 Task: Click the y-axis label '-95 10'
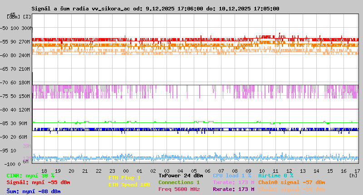[8, 151]
